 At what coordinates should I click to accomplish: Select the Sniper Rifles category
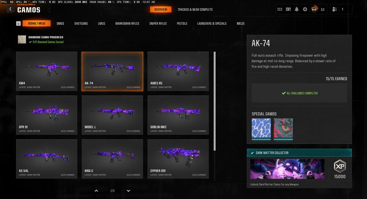pyautogui.click(x=158, y=24)
